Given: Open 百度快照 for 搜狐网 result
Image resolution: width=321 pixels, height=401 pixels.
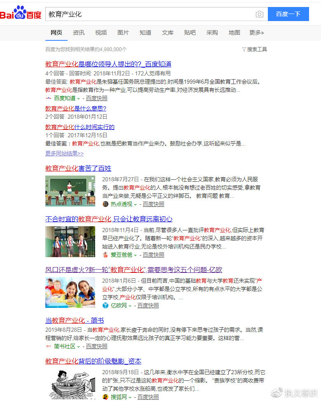Looking at the screenshot, I should click(x=148, y=397).
